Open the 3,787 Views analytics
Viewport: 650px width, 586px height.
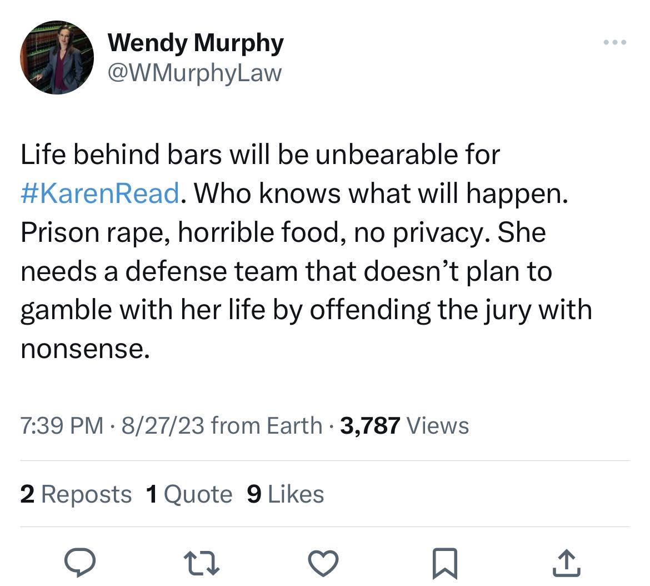[x=404, y=426]
